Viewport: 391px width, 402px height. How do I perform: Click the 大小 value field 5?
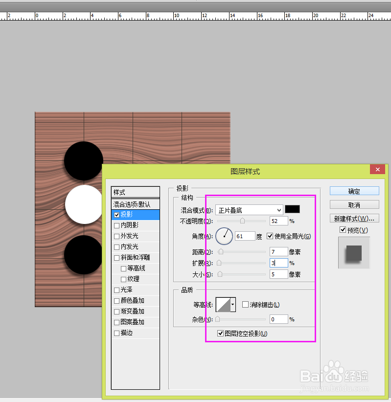[278, 274]
